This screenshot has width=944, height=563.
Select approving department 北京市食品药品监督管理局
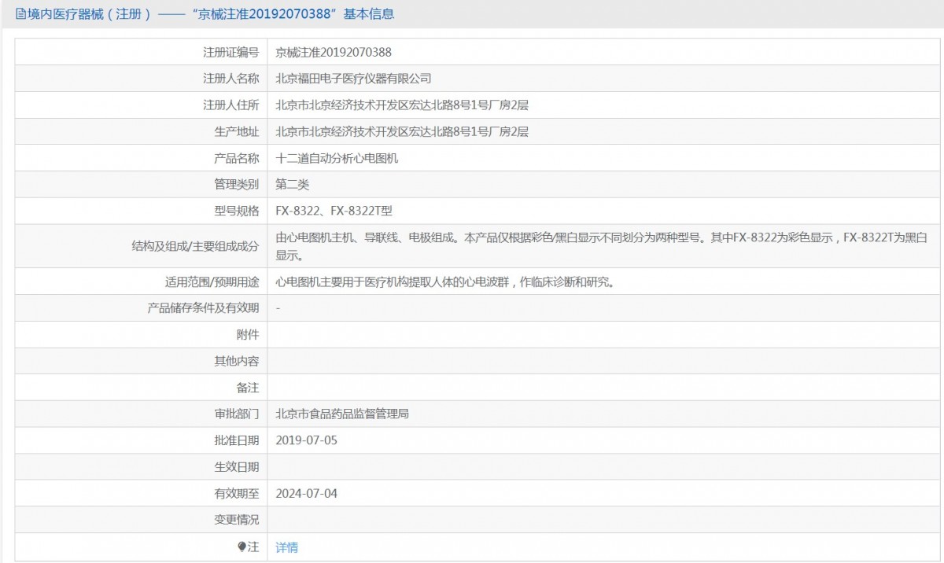(341, 414)
